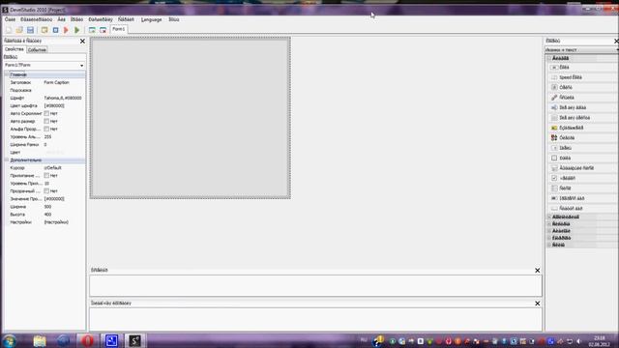This screenshot has height=348, width=619.
Task: Open the Form1:TForm object dropdown
Action: coord(81,65)
